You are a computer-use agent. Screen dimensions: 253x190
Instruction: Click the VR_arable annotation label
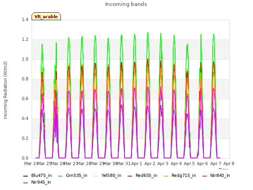coord(46,17)
